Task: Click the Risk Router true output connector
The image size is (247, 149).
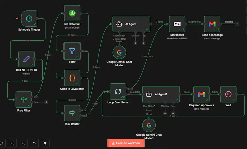Action: pos(80,110)
